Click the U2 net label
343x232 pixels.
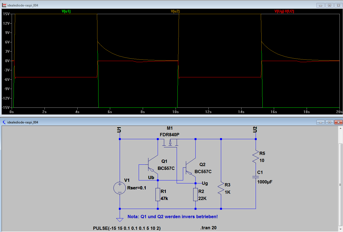tap(255, 129)
